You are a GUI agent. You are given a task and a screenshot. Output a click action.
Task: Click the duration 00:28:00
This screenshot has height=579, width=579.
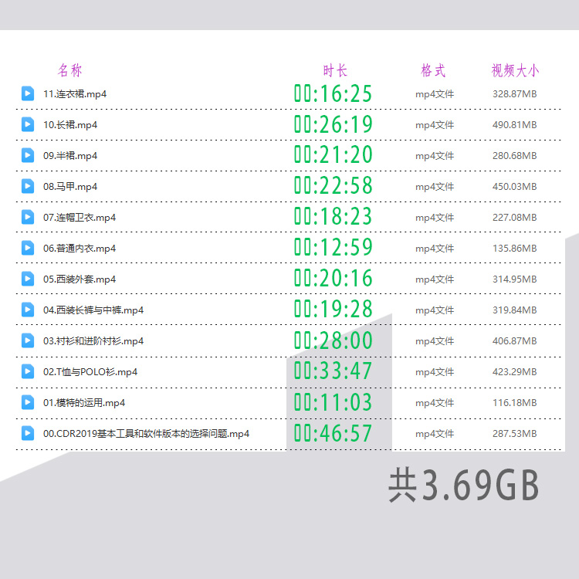click(333, 340)
